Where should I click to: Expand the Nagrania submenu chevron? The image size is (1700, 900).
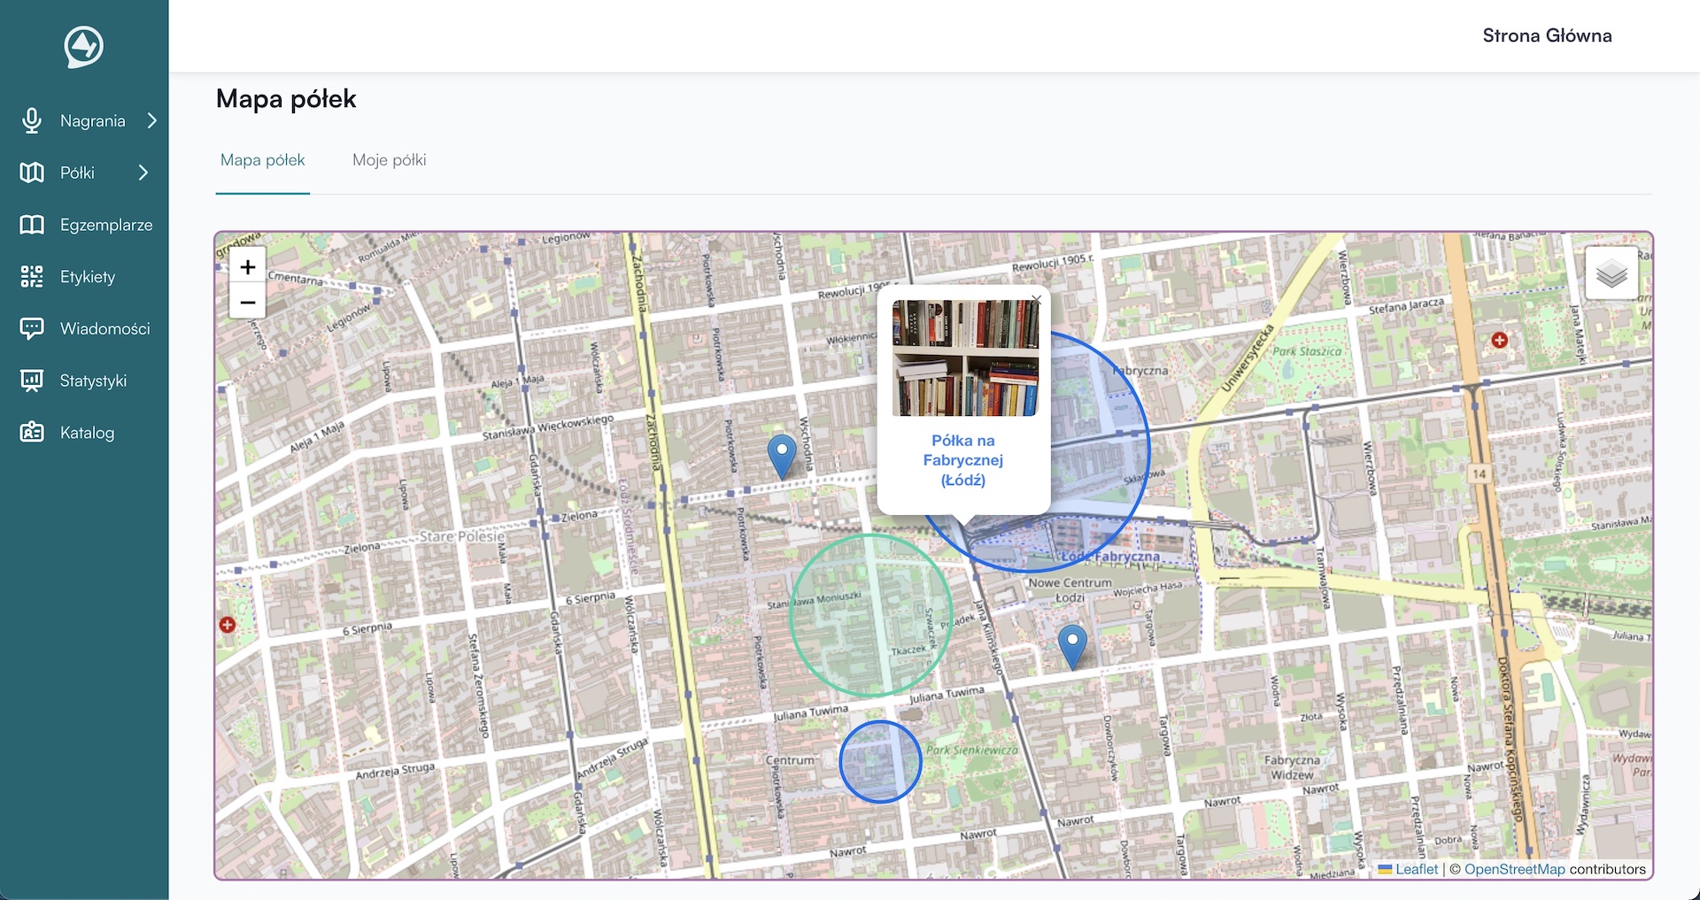(x=152, y=120)
